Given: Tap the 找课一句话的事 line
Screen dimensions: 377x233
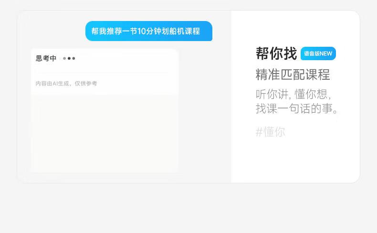Looking at the screenshot, I should 296,108.
